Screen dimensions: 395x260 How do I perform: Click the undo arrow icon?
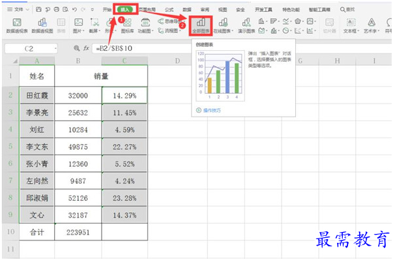74,9
